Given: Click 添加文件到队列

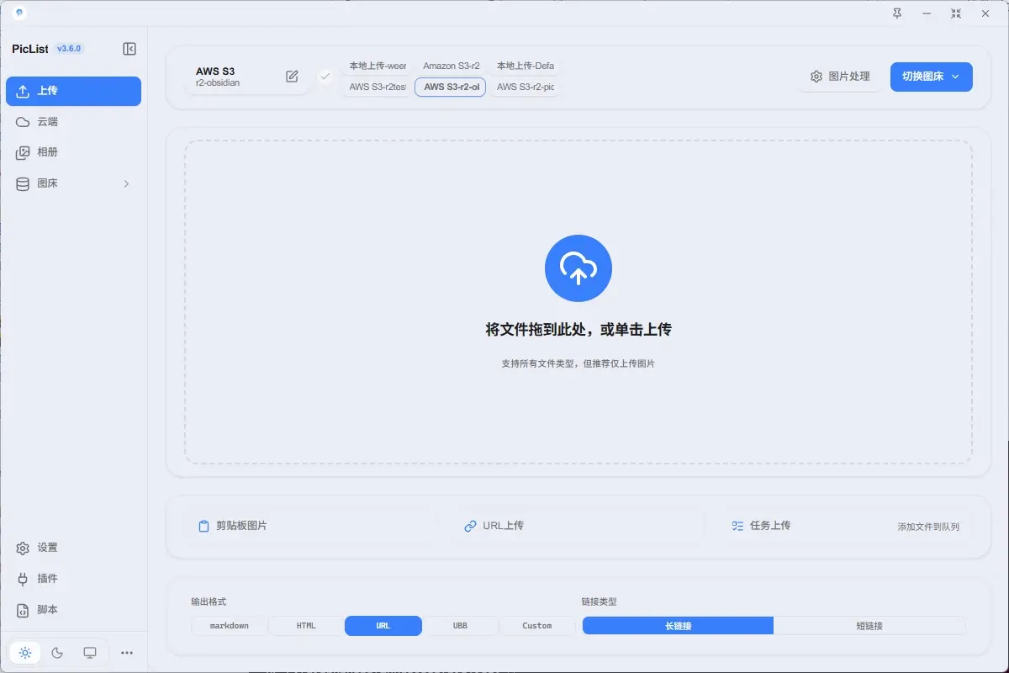Looking at the screenshot, I should tap(928, 527).
